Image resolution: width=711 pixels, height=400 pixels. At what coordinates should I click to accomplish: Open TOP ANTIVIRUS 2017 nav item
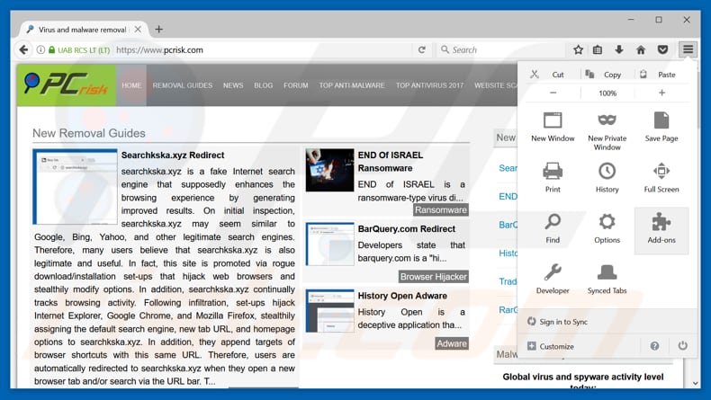click(x=430, y=85)
